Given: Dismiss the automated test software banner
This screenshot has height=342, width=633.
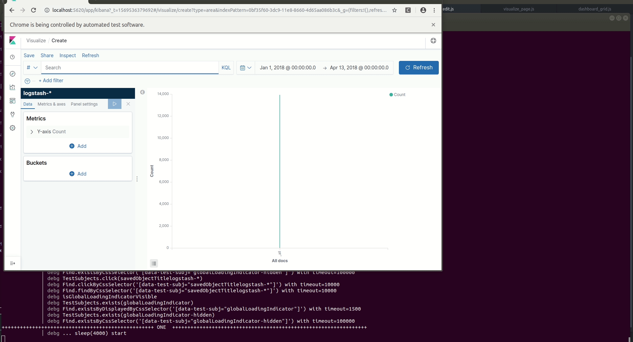Looking at the screenshot, I should tap(433, 25).
